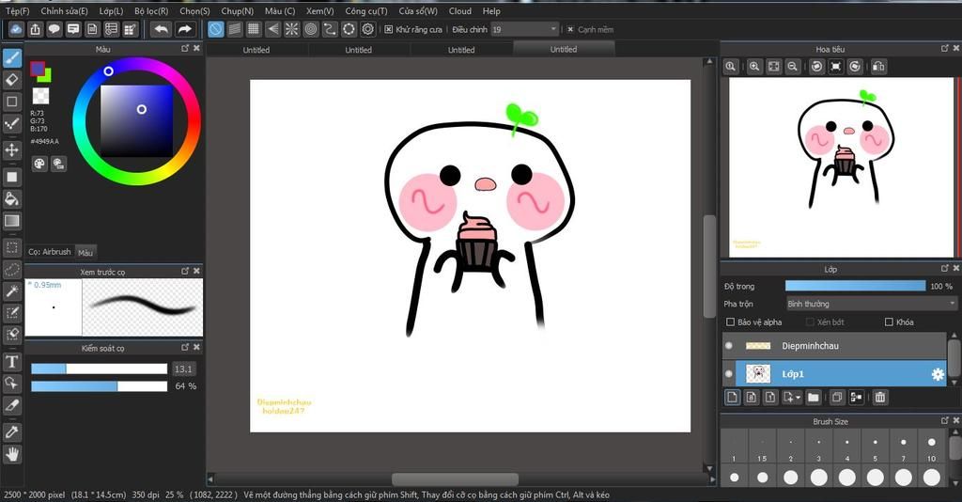Undock the Xem trước cọ panel
The width and height of the screenshot is (962, 502).
(185, 271)
